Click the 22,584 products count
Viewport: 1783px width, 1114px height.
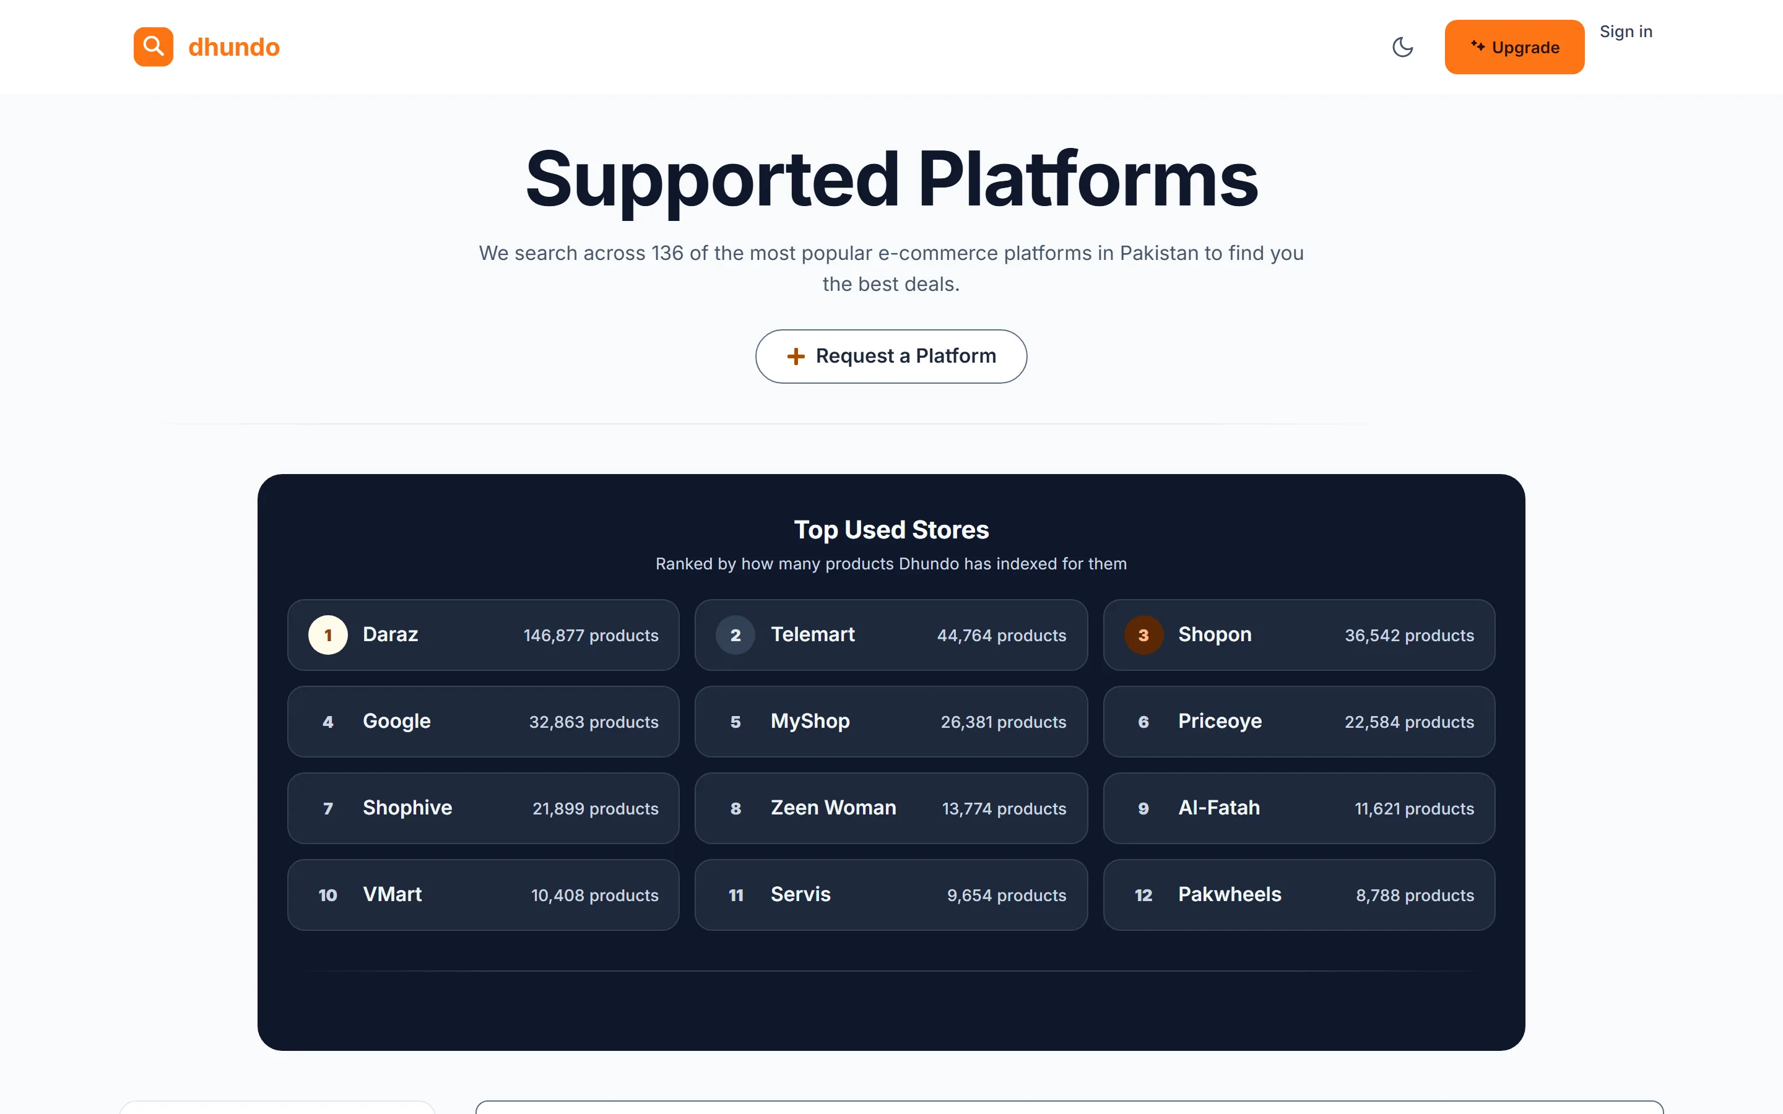[1408, 722]
